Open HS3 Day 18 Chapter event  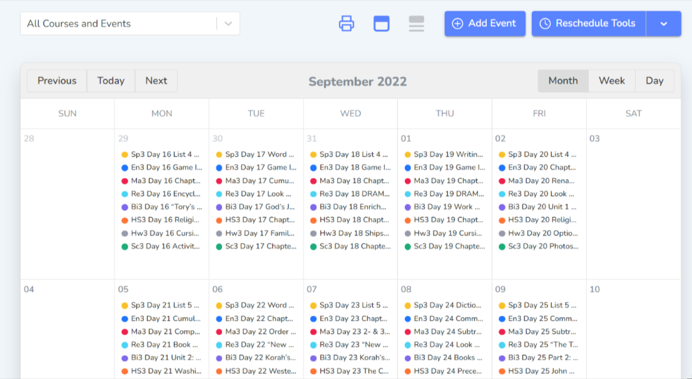tap(350, 220)
